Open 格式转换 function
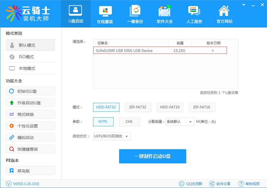Image resolution: width=267 pixels, height=188 pixels. pos(31,114)
